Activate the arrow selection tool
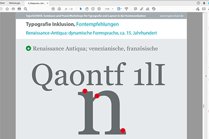The image size is (209, 139). (x=81, y=9)
